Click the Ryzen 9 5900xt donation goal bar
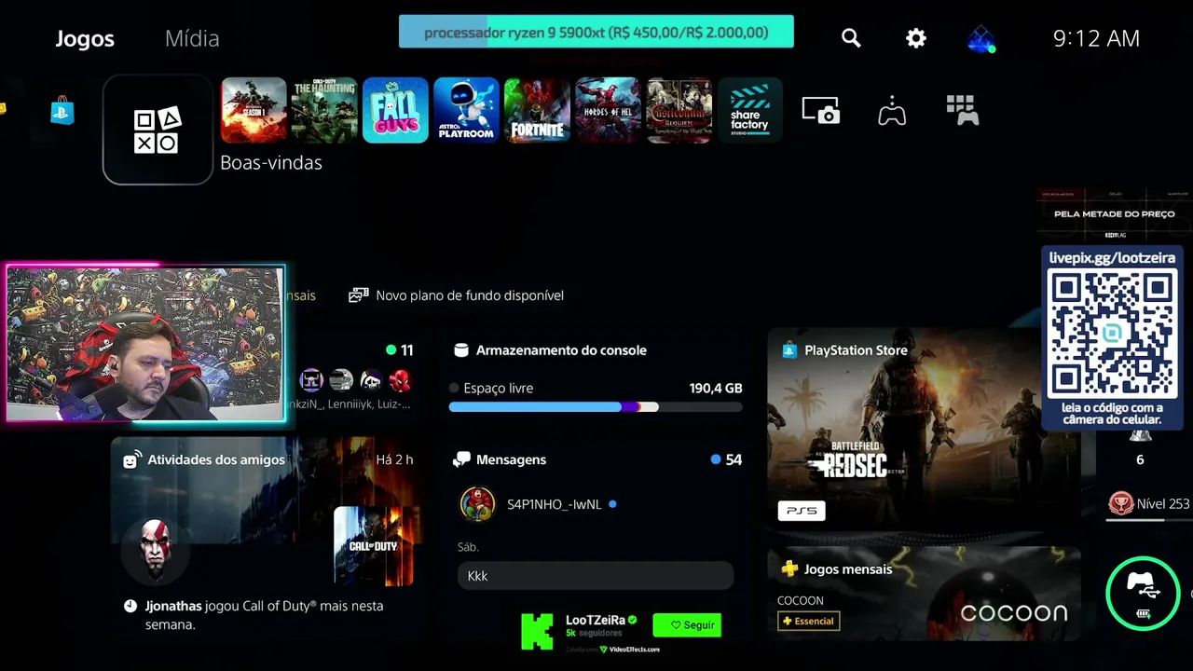 (x=596, y=32)
